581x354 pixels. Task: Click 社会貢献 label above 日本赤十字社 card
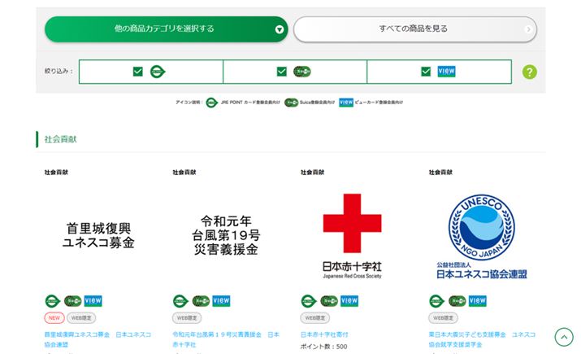[x=313, y=173]
